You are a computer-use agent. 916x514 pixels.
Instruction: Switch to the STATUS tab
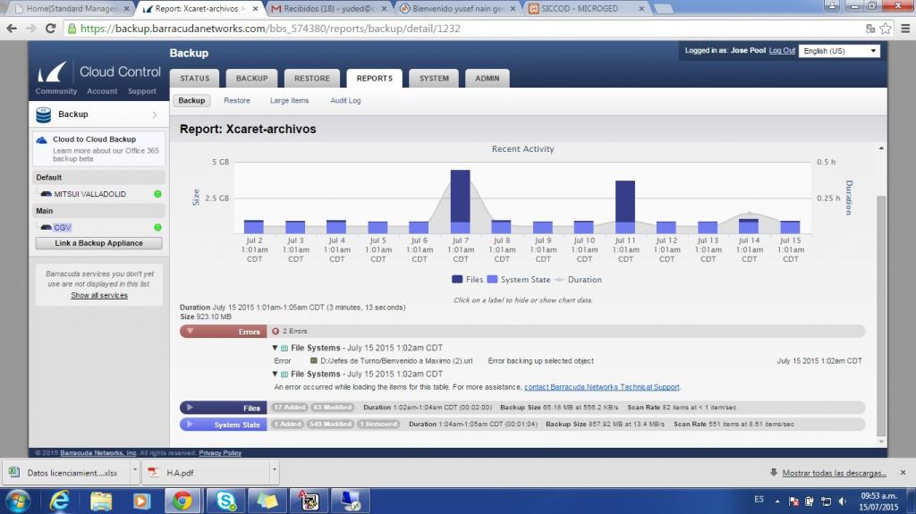(194, 79)
